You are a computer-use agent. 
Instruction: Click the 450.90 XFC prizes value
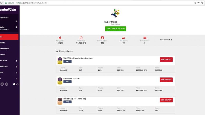pos(140,111)
